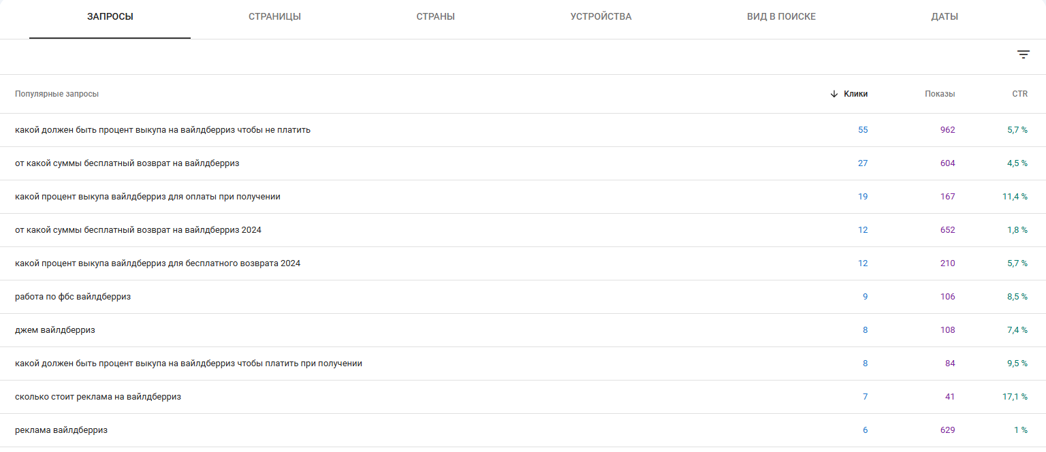
Task: Click the Клики column header
Action: point(855,94)
